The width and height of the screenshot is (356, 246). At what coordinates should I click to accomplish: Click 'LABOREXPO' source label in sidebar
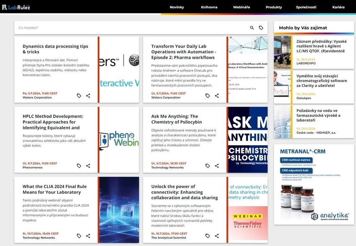tap(306, 63)
